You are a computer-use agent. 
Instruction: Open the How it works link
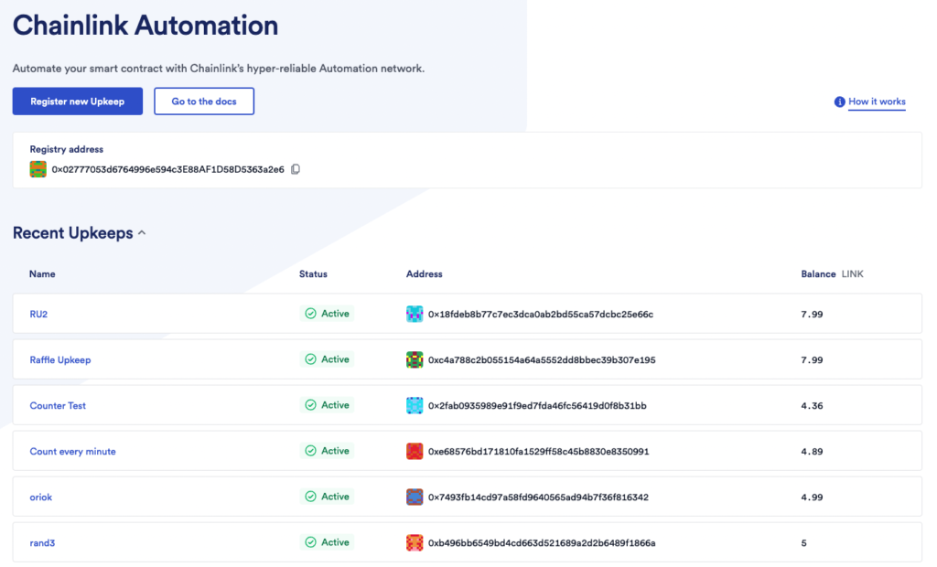click(x=877, y=102)
